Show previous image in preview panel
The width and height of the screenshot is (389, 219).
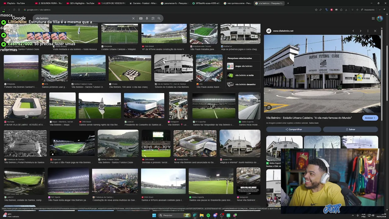[353, 31]
